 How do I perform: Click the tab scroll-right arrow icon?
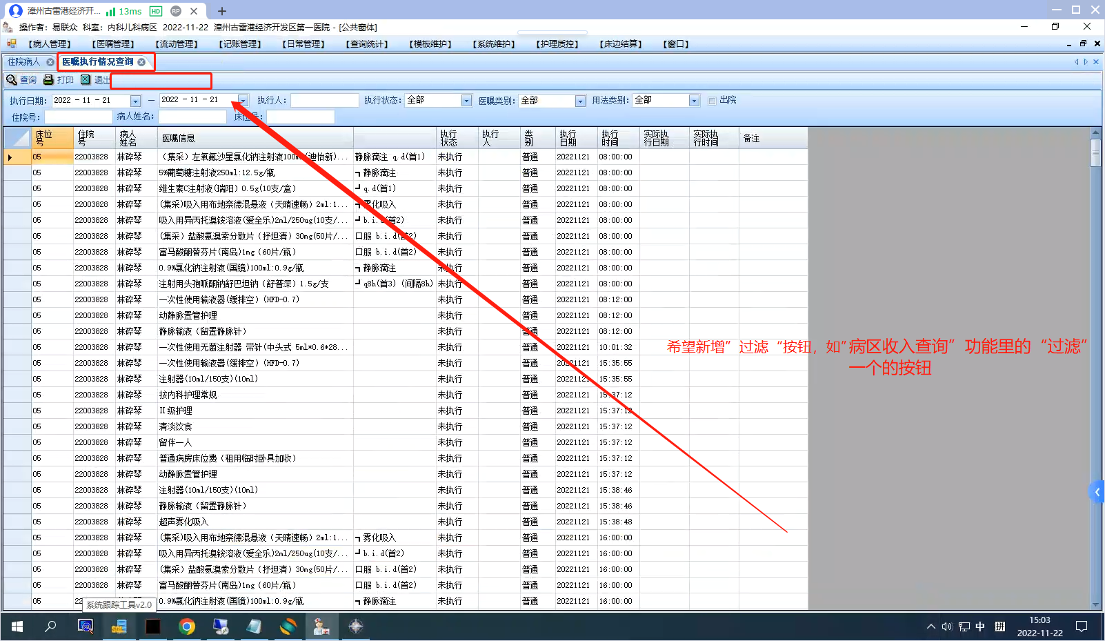[x=1086, y=62]
